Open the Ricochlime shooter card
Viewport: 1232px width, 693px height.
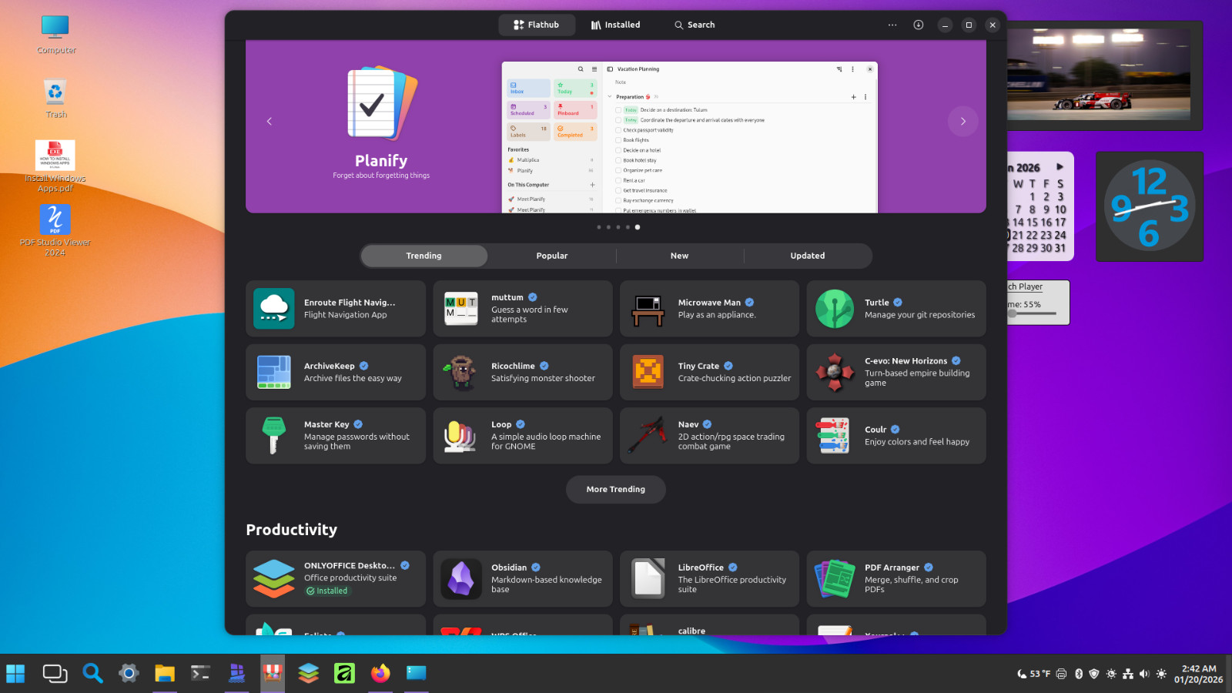pyautogui.click(x=522, y=372)
